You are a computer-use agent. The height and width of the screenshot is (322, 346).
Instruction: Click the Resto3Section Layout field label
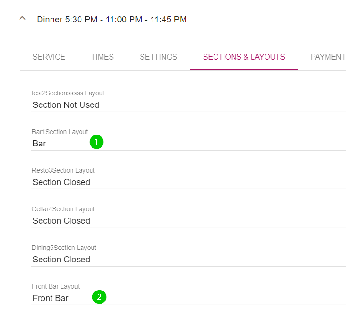(x=63, y=170)
